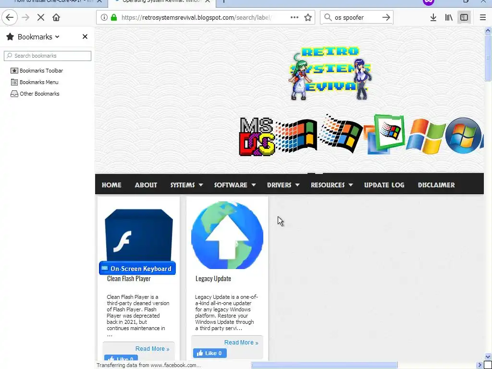
Task: Open the HOME nav item
Action: [x=111, y=185]
